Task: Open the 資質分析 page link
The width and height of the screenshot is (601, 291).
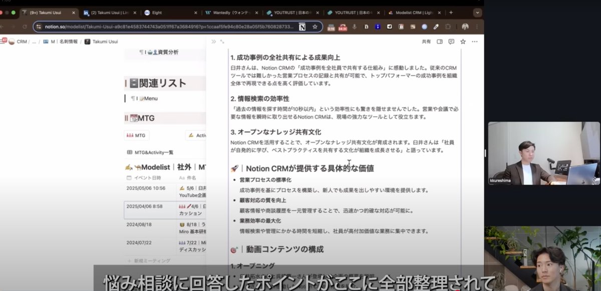Action: pos(159,52)
